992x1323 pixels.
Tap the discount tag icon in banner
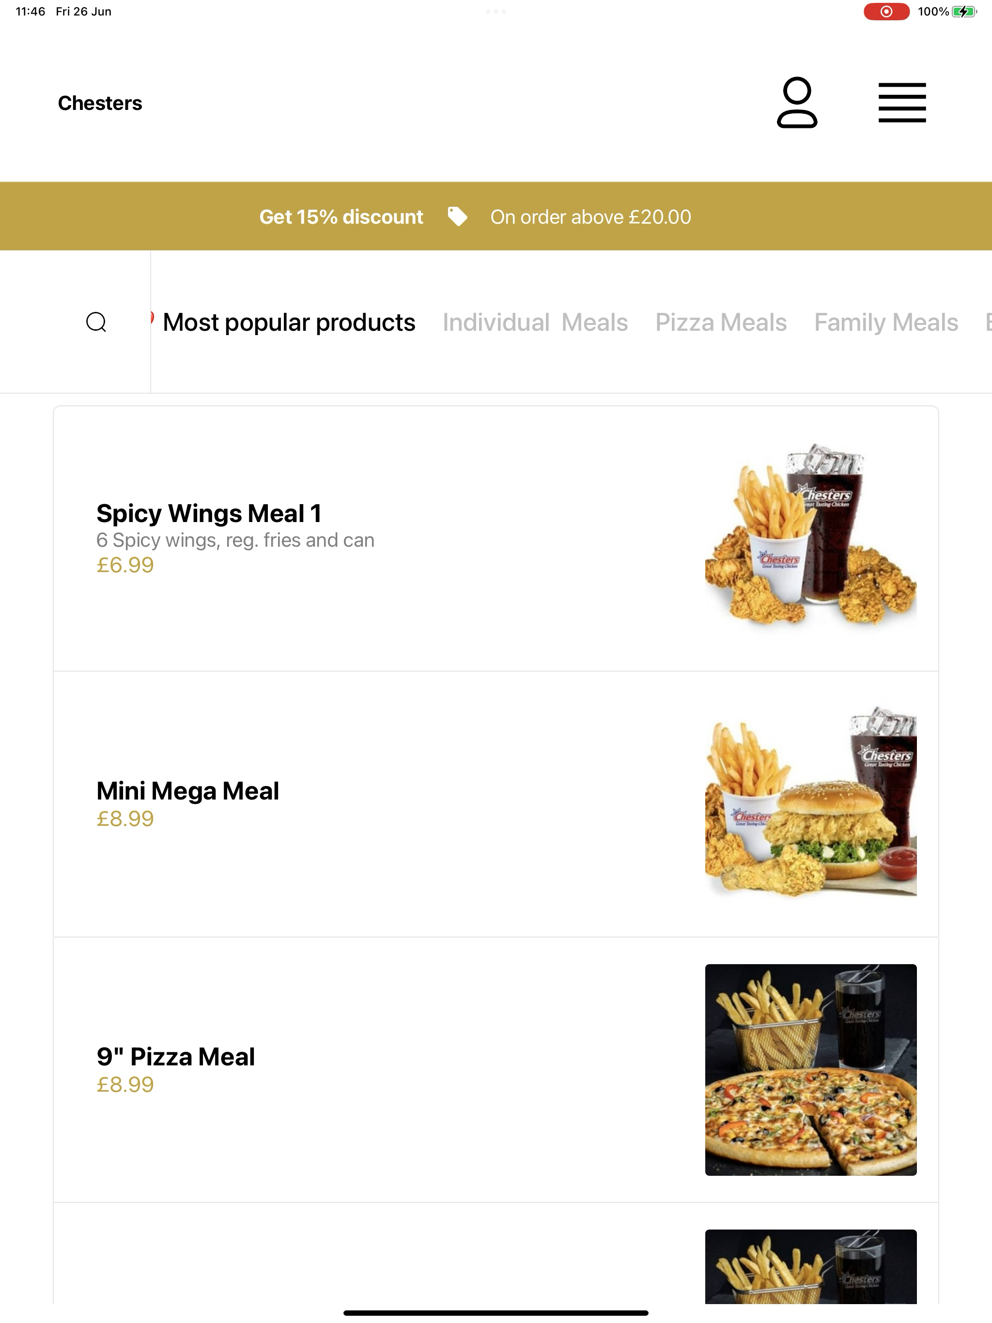[458, 216]
